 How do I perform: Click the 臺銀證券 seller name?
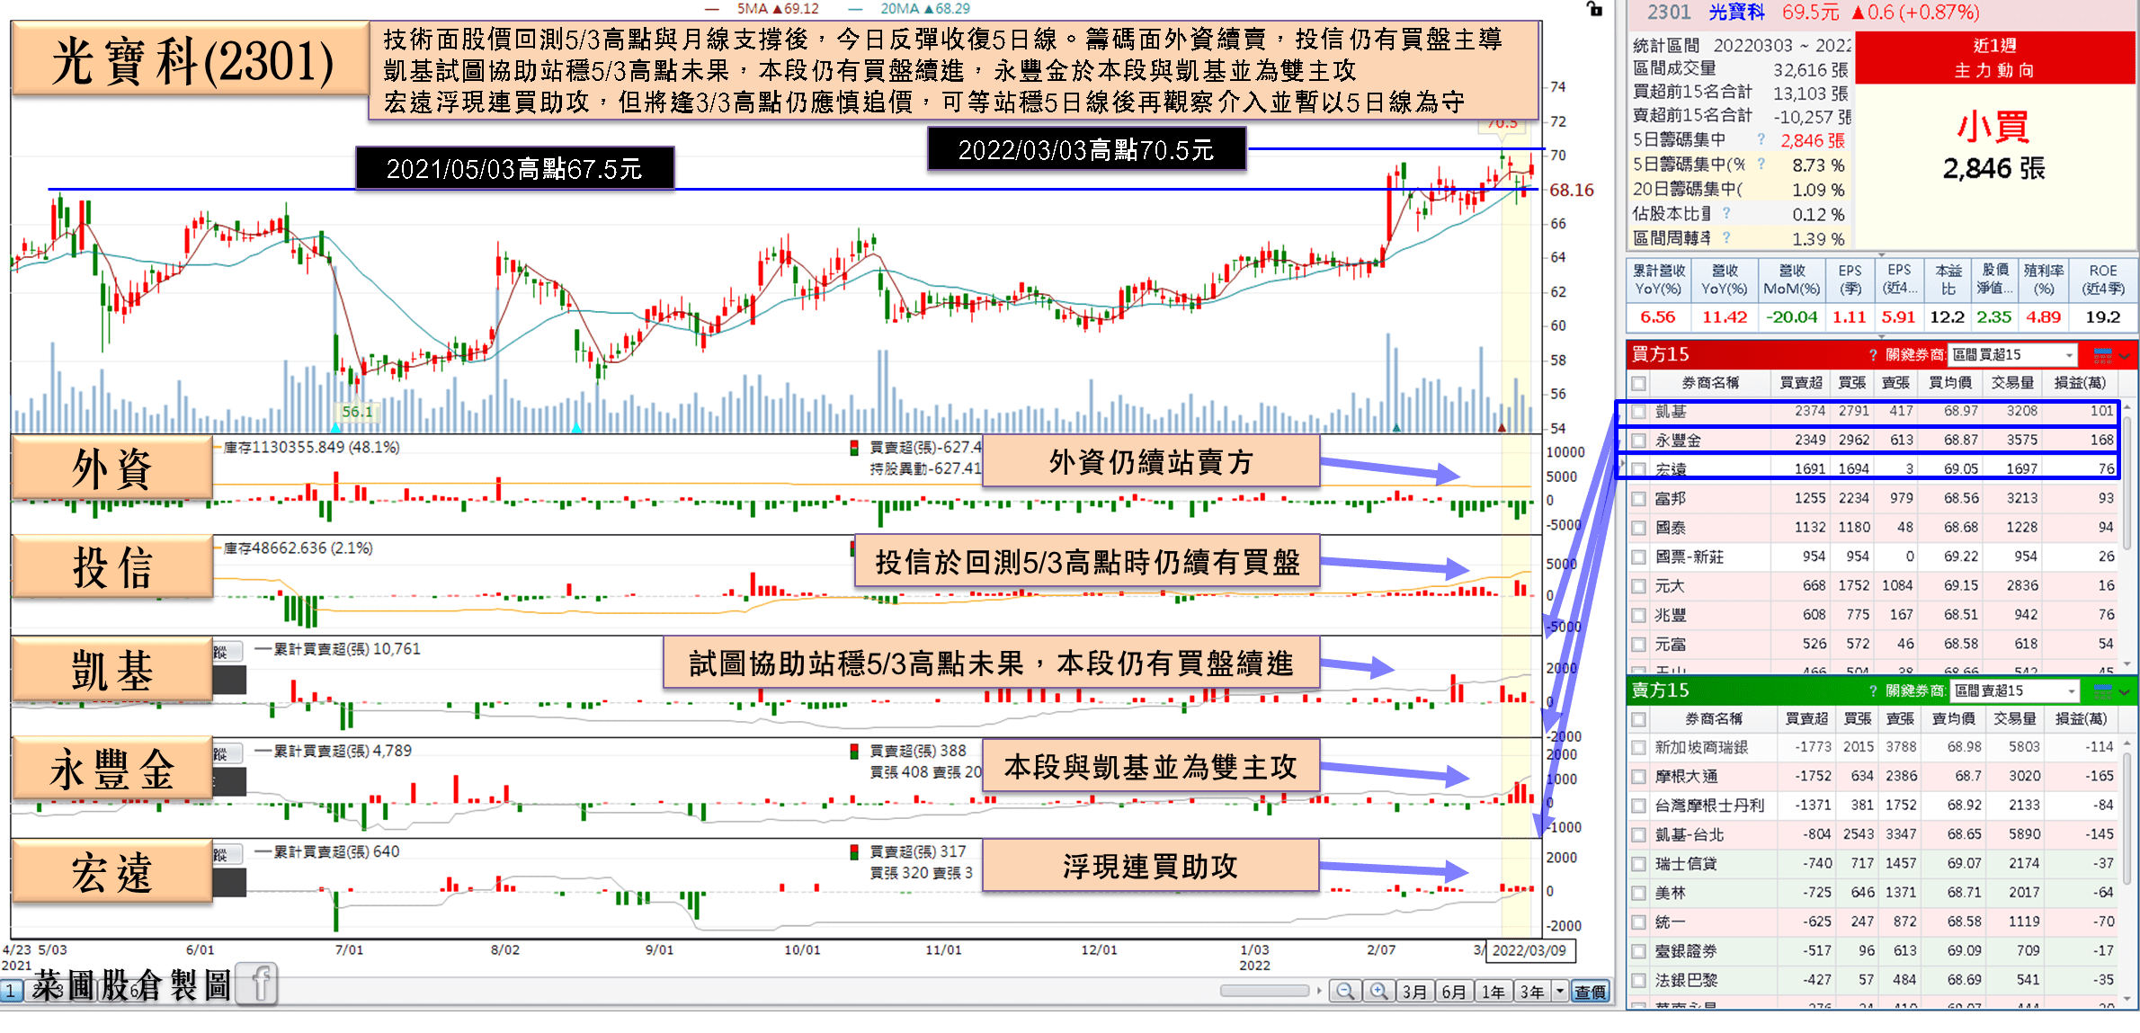point(1685,951)
